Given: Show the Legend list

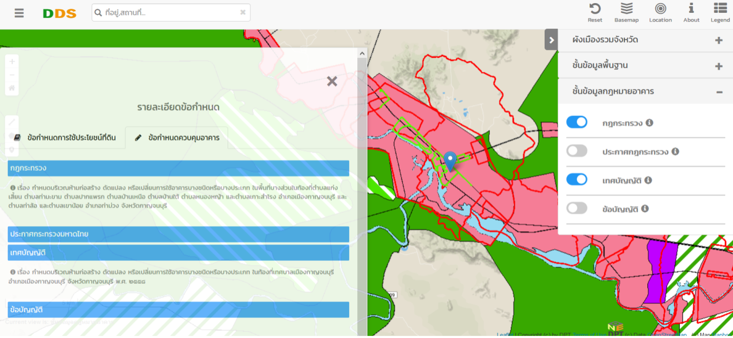Looking at the screenshot, I should (720, 9).
